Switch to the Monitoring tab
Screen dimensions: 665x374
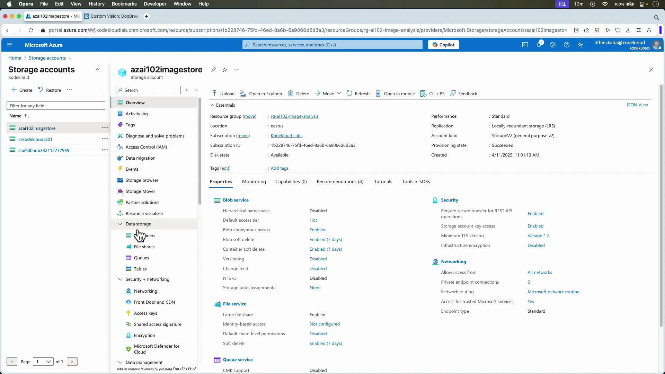tap(254, 181)
